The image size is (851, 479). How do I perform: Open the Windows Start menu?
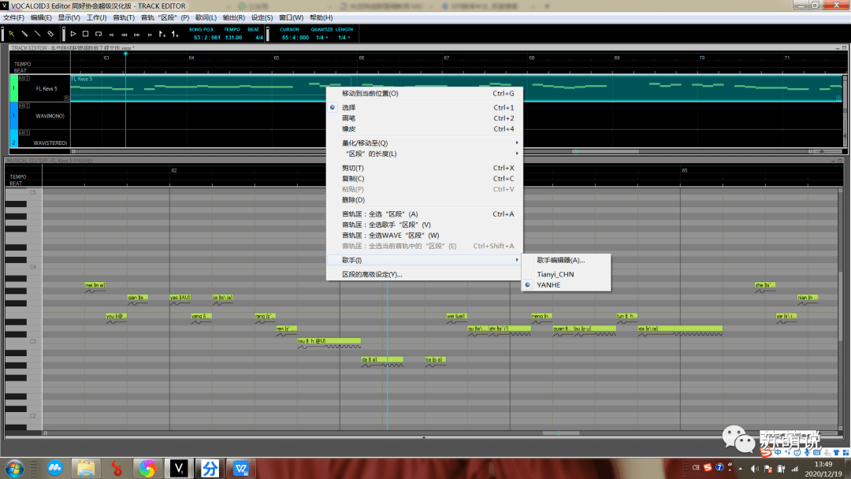14,468
